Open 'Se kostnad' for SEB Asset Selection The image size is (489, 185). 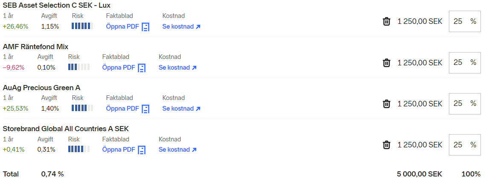[x=181, y=26]
